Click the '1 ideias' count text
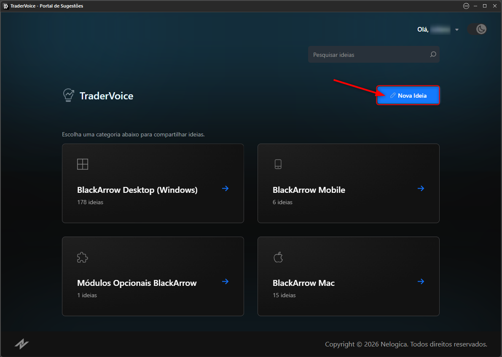The width and height of the screenshot is (502, 357). pos(87,295)
